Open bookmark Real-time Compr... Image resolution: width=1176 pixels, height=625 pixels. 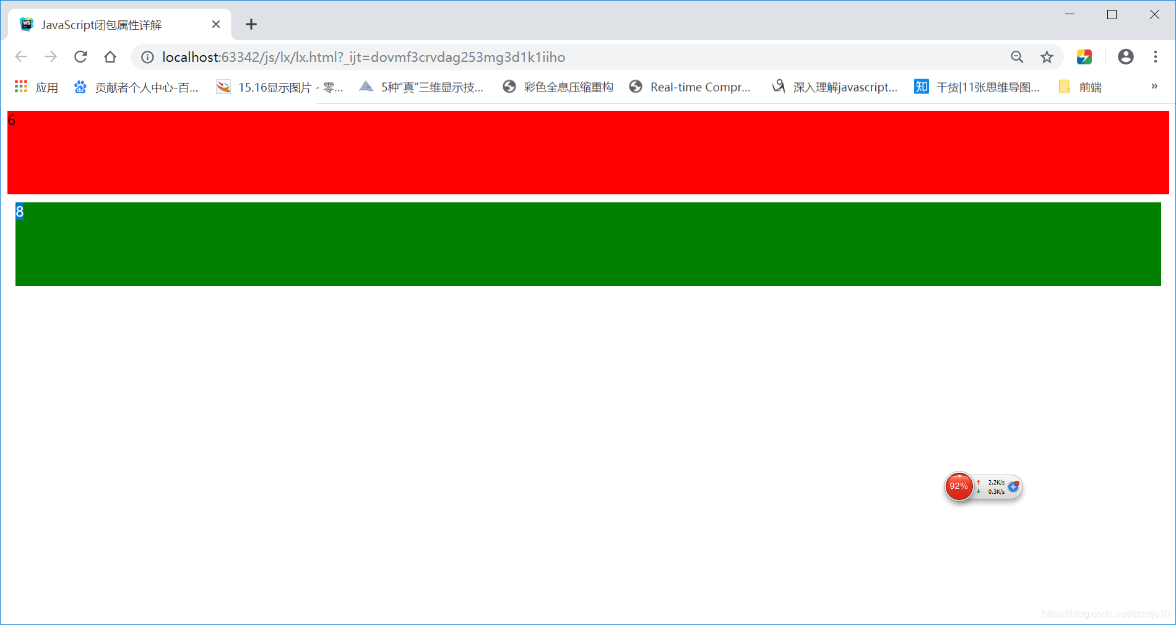[x=690, y=87]
